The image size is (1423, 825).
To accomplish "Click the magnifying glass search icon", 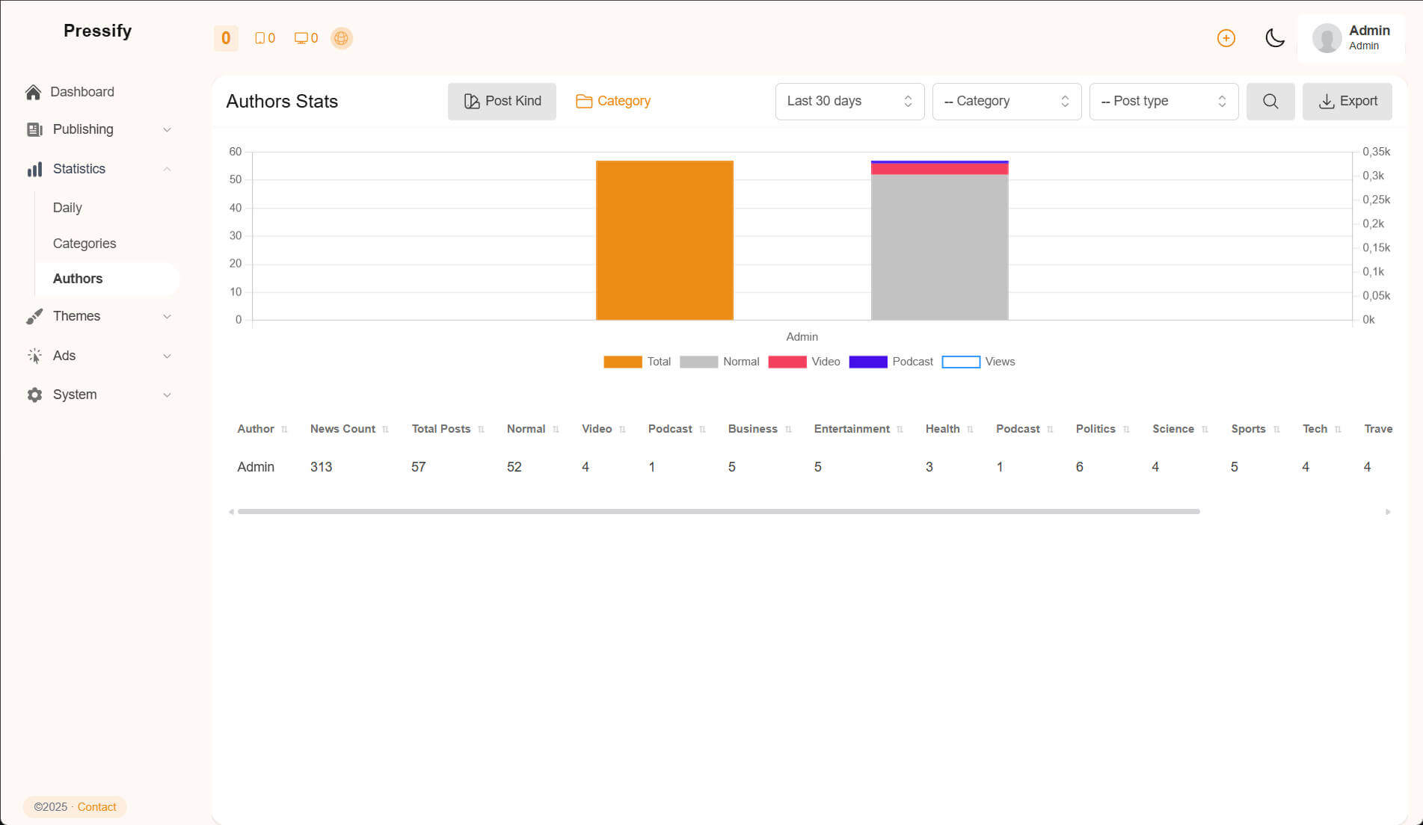I will (1270, 101).
